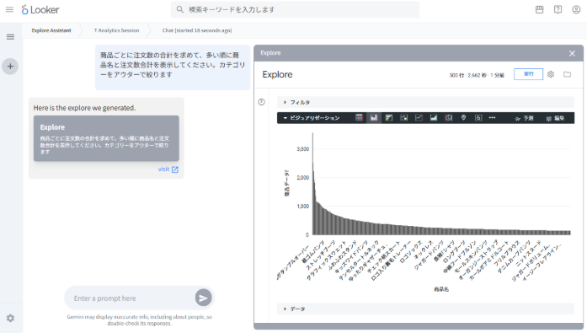
Task: Go to T Analytics Session breadcrumb
Action: point(116,30)
